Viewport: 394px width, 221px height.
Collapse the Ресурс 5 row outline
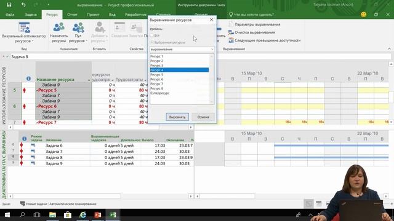click(x=37, y=90)
